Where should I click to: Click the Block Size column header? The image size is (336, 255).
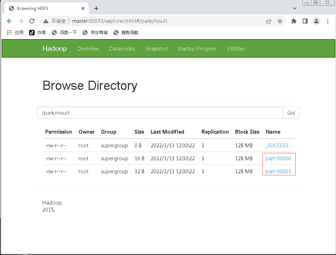tap(247, 132)
